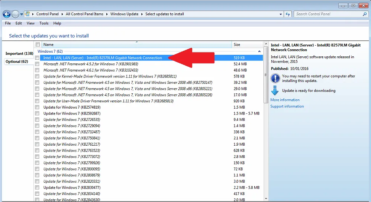Open the recent pages dropdown arrow
Viewport: 371px width, 202px height.
click(x=22, y=14)
